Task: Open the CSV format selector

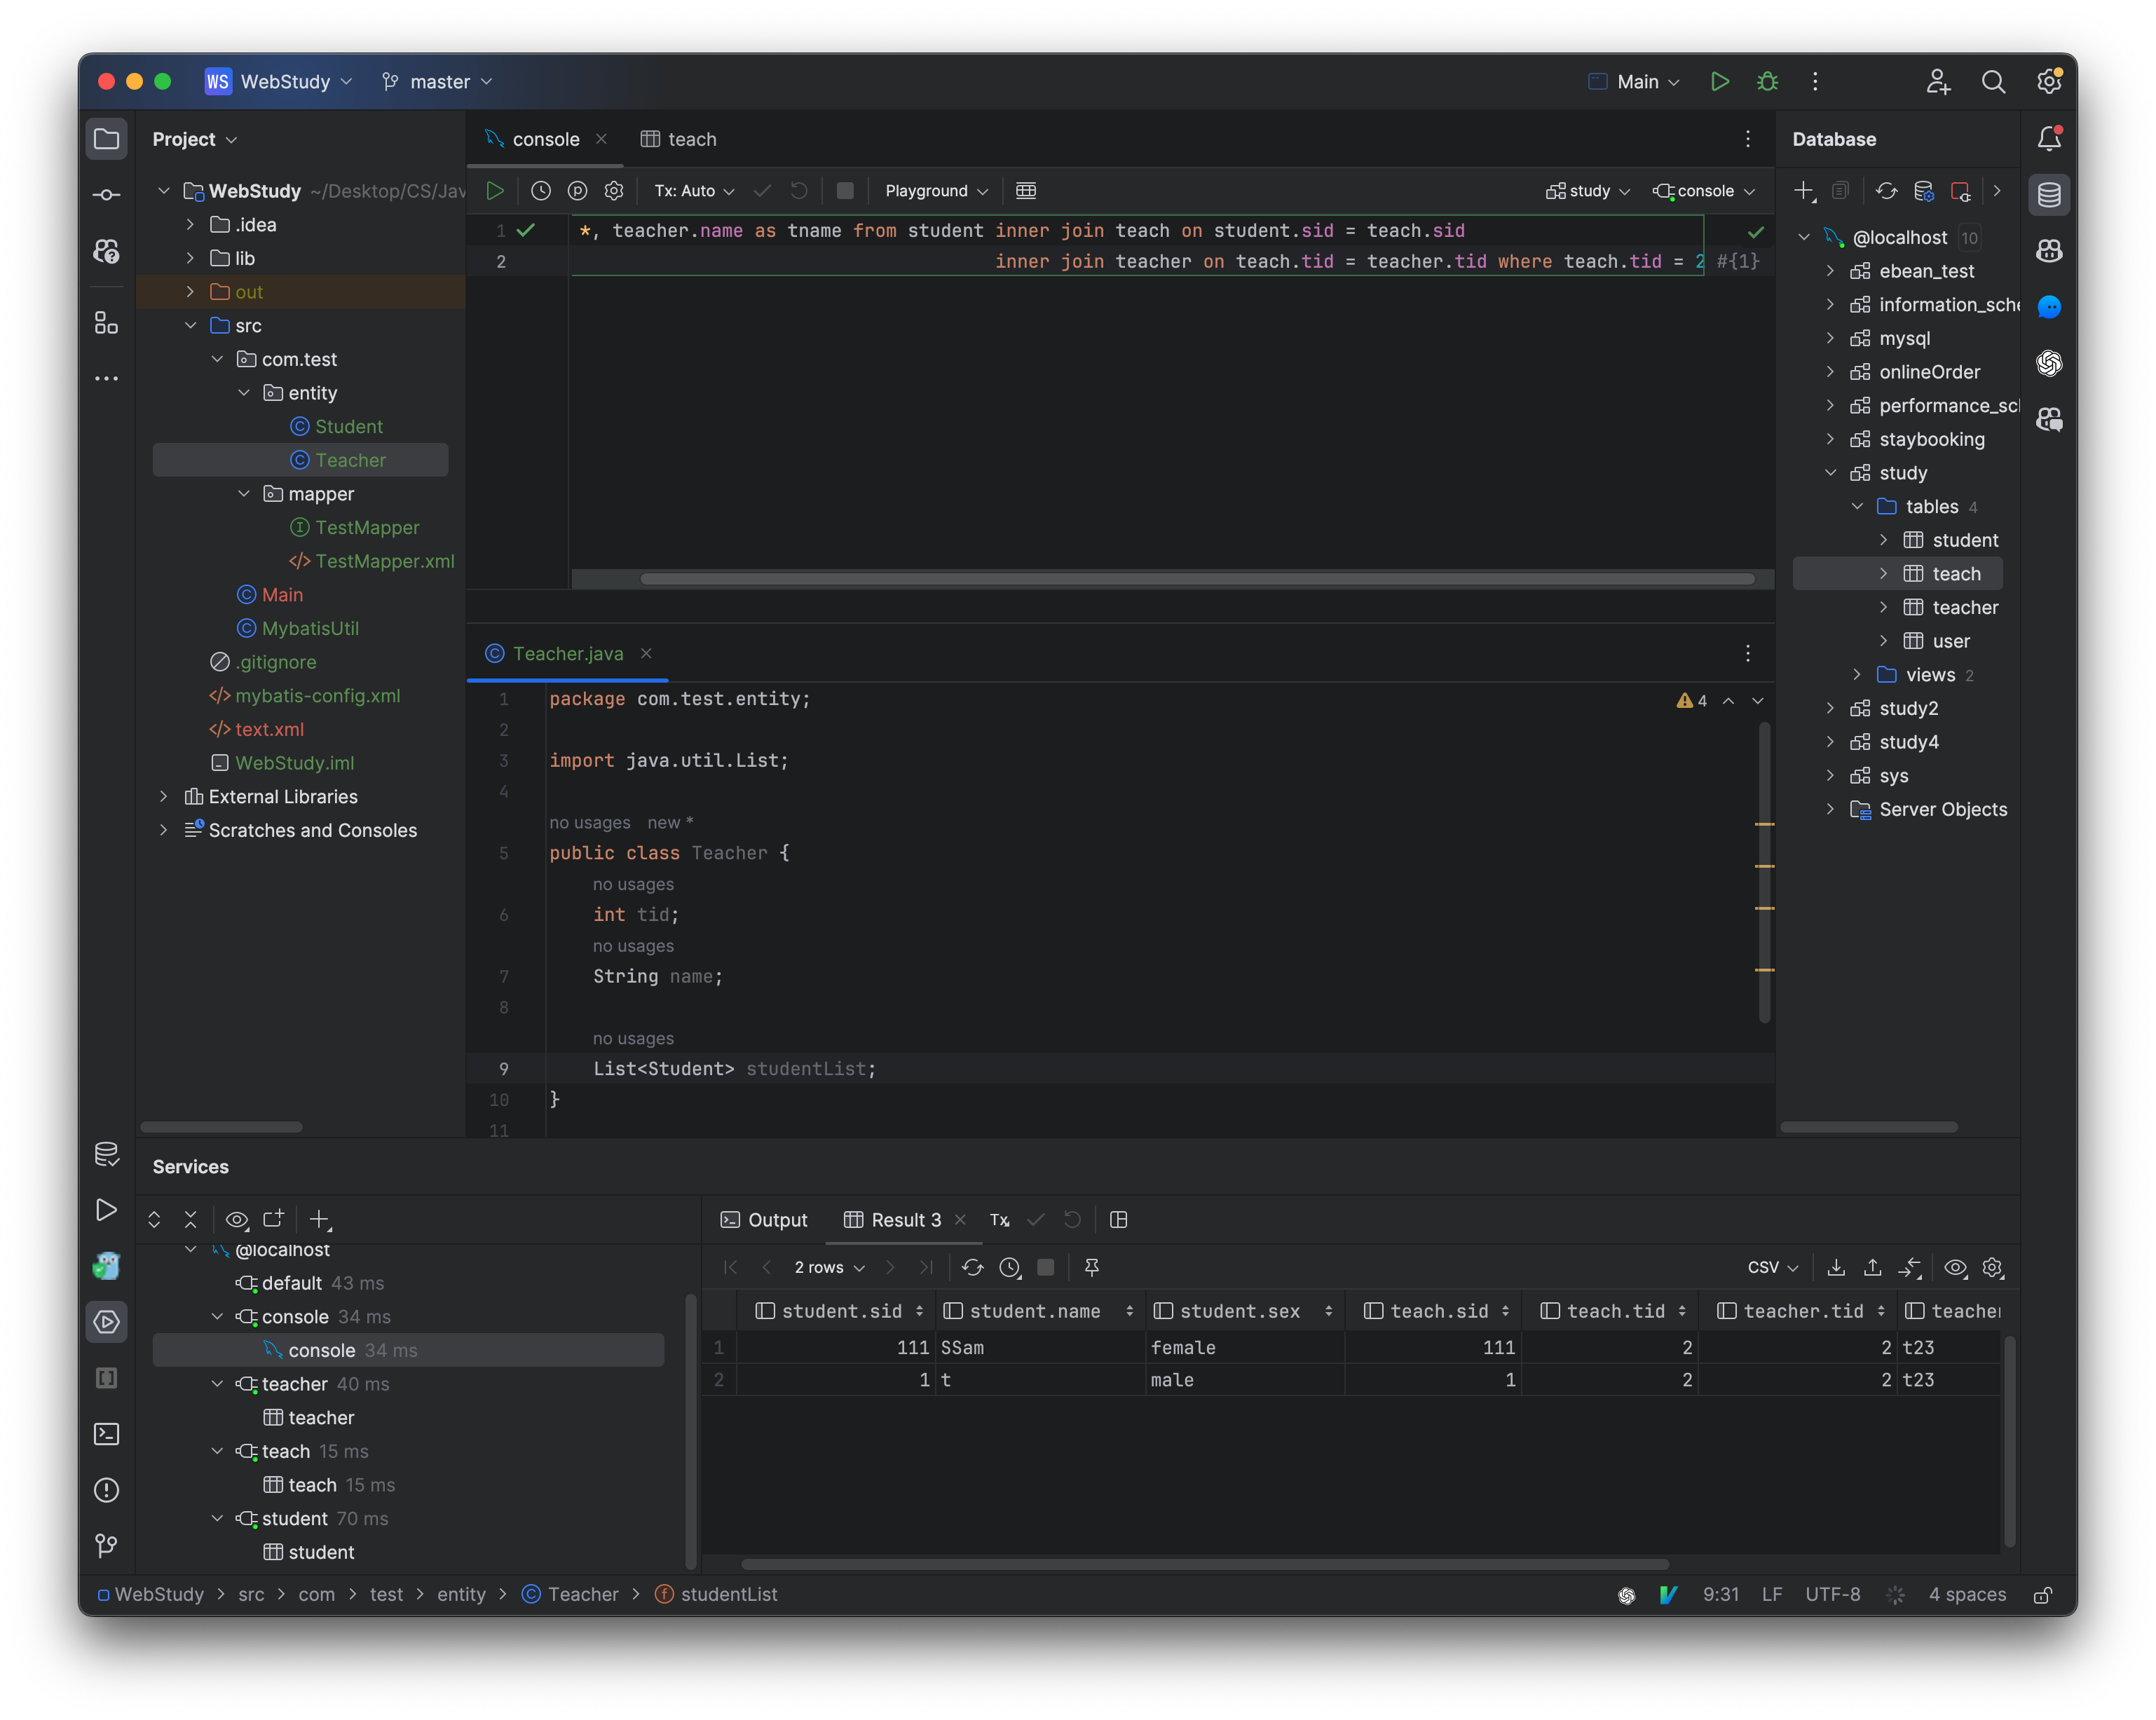Action: pyautogui.click(x=1770, y=1267)
